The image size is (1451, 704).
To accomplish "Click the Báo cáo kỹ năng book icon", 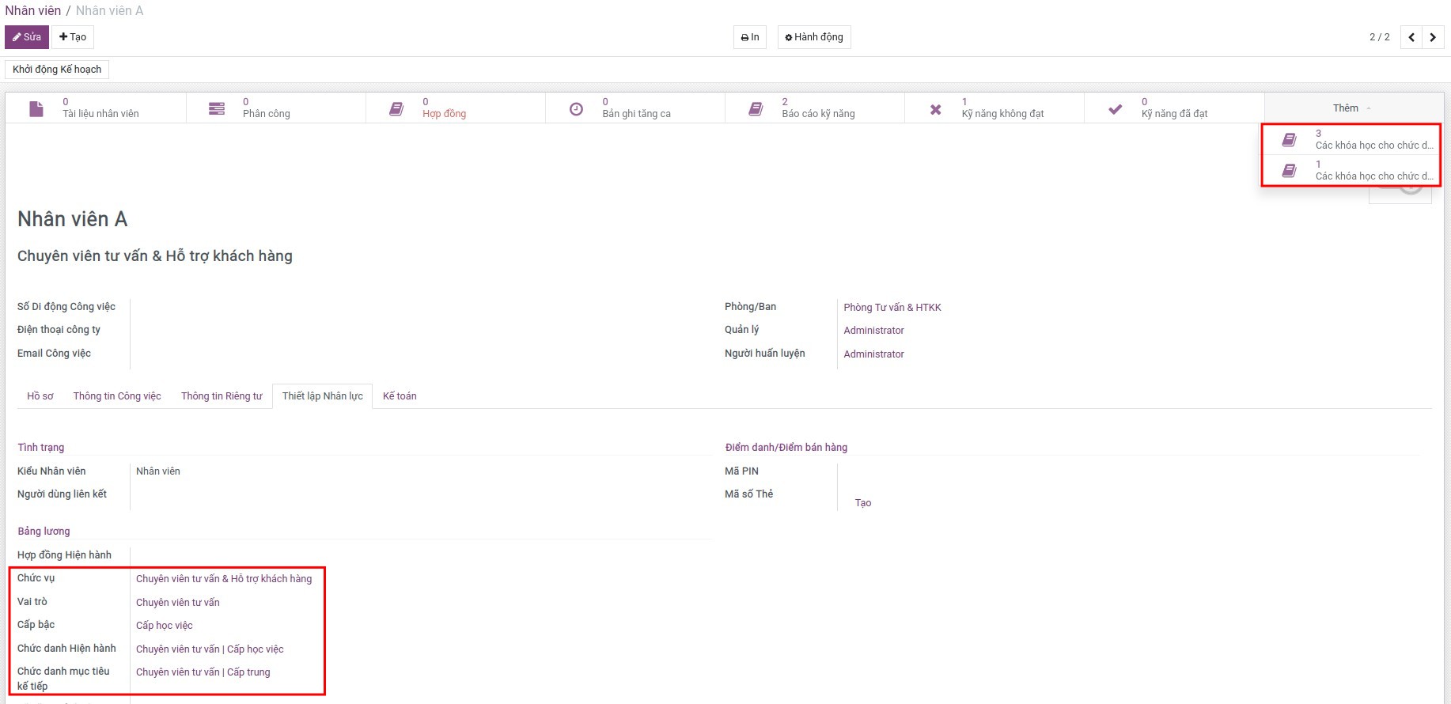I will click(756, 108).
